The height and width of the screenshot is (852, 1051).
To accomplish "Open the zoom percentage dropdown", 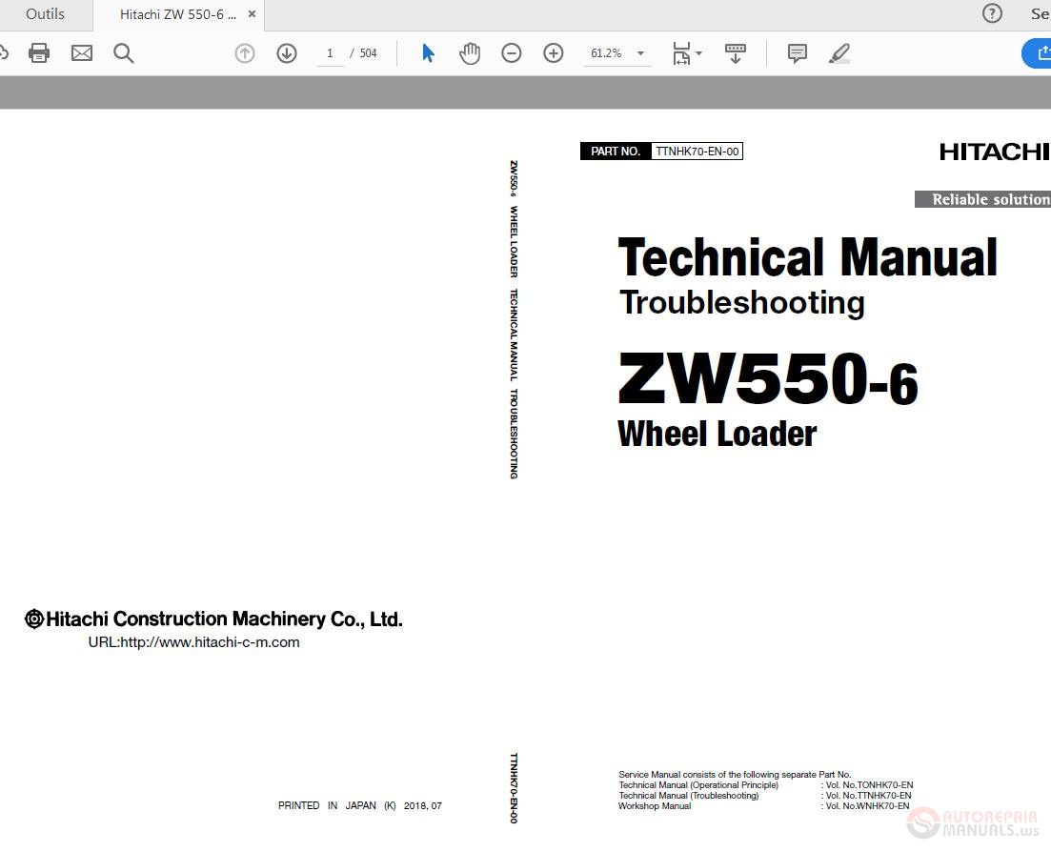I will [x=640, y=52].
